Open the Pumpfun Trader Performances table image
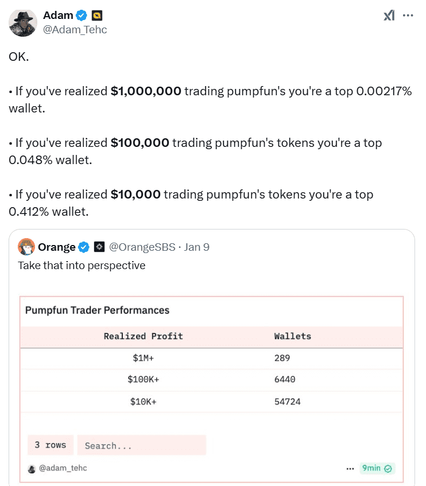Viewport: 426px width, 486px height. coord(212,379)
